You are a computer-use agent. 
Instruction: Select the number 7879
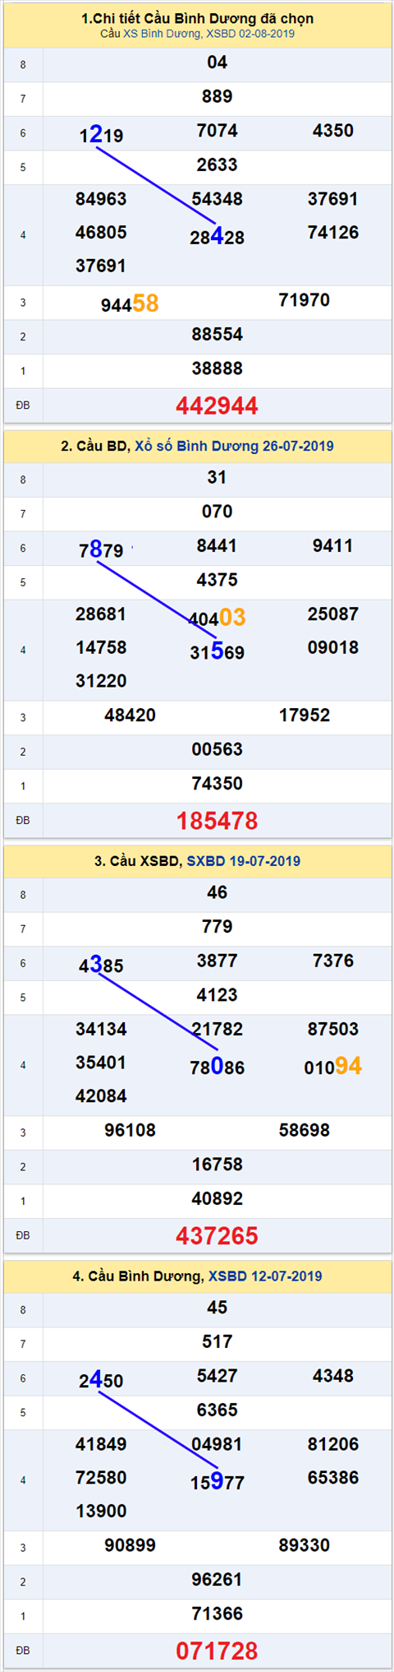pyautogui.click(x=101, y=550)
